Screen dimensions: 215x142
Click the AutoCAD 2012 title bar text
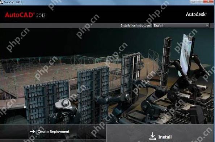click(13, 2)
